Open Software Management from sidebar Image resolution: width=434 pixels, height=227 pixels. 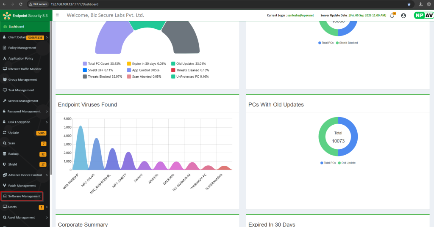pos(24,196)
